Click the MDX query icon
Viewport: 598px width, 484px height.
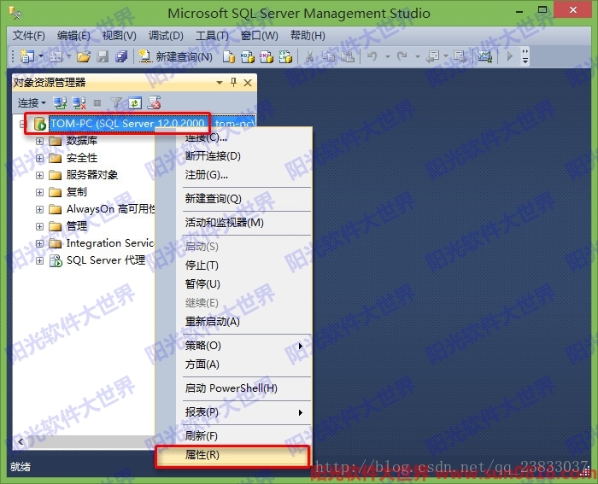(248, 57)
